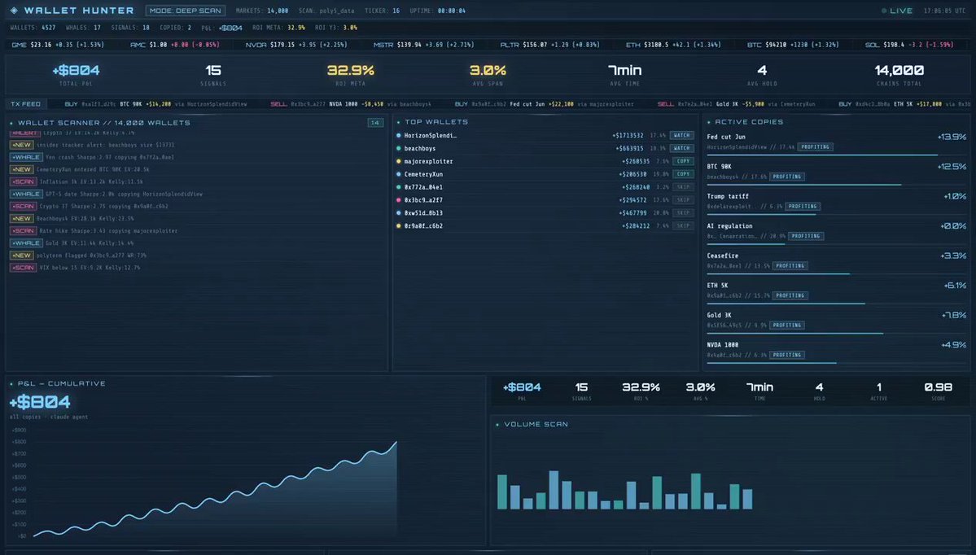Toggle the MODE: DEEP SCAN button
The width and height of the screenshot is (976, 555).
click(185, 11)
